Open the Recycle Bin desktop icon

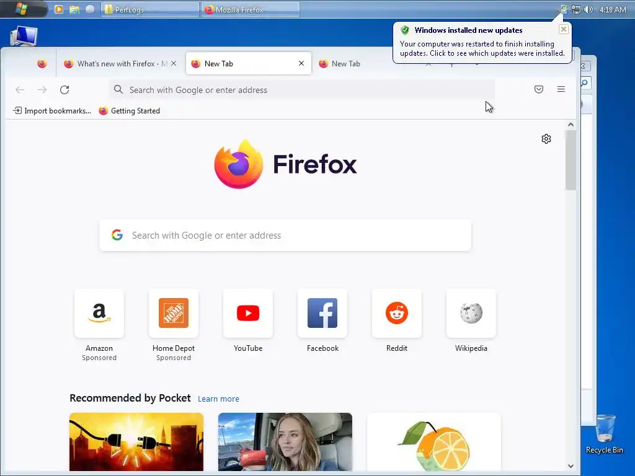coord(604,433)
